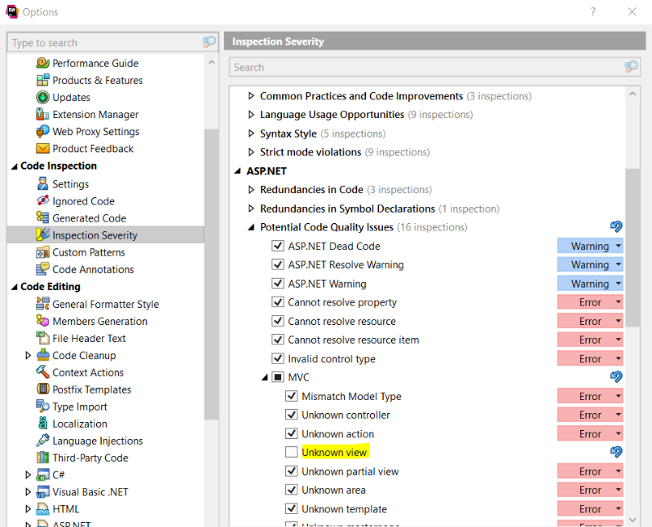This screenshot has height=527, width=652.
Task: Select General Formatter Style in the tree
Action: [x=105, y=305]
